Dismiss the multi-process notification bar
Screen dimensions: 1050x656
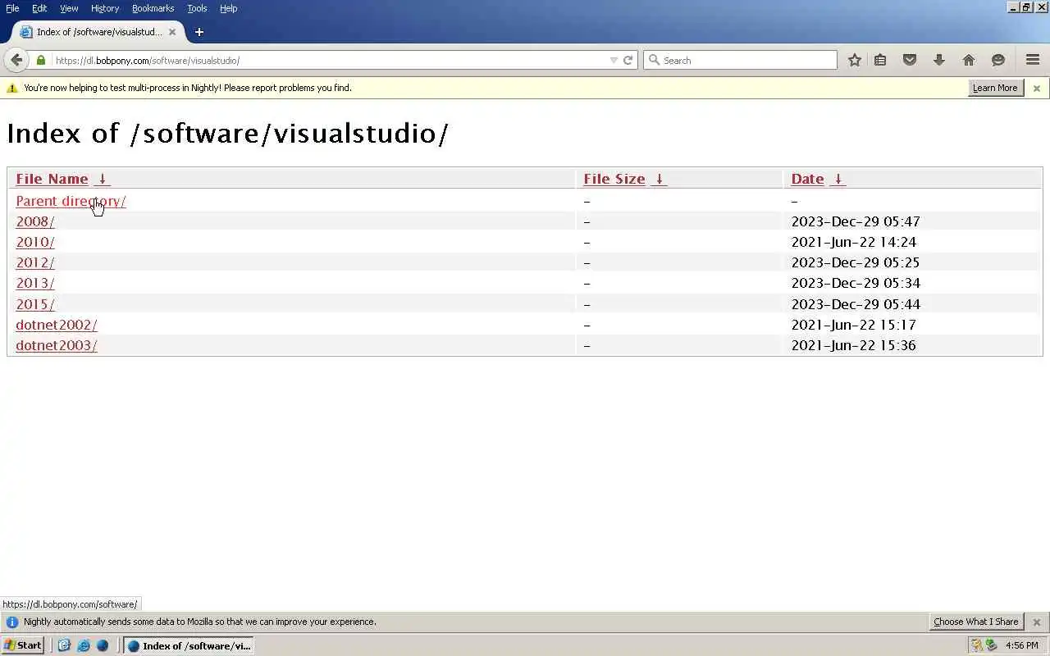click(1036, 88)
